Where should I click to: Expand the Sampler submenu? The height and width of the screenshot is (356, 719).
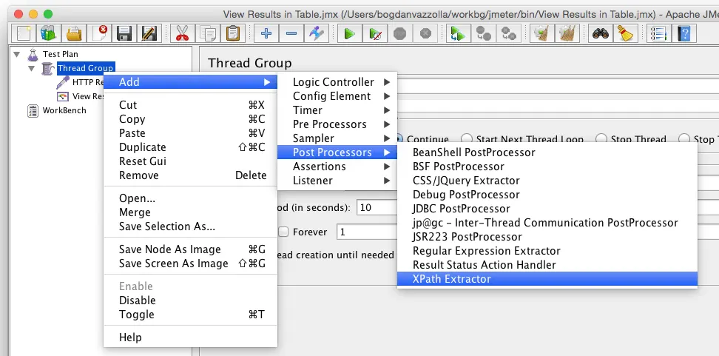(337, 138)
